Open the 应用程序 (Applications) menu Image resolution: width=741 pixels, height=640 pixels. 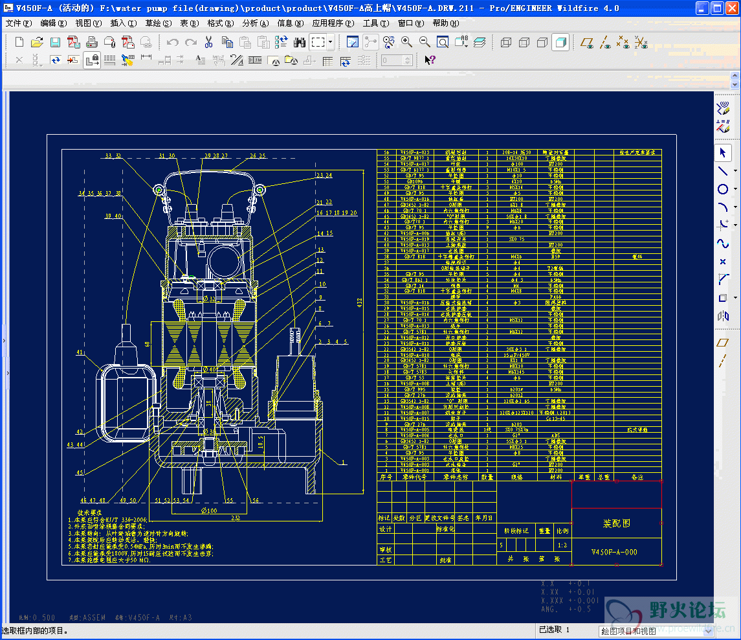pos(333,23)
